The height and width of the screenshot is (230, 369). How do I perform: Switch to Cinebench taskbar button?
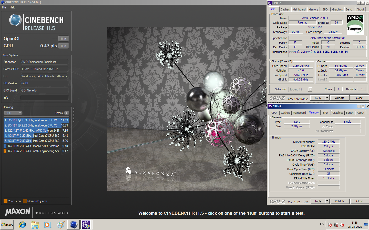click(x=74, y=225)
